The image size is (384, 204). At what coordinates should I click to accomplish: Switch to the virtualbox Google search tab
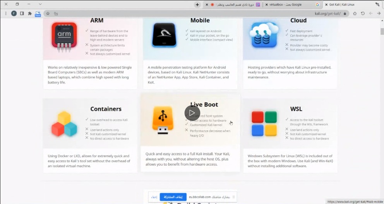[x=293, y=4]
